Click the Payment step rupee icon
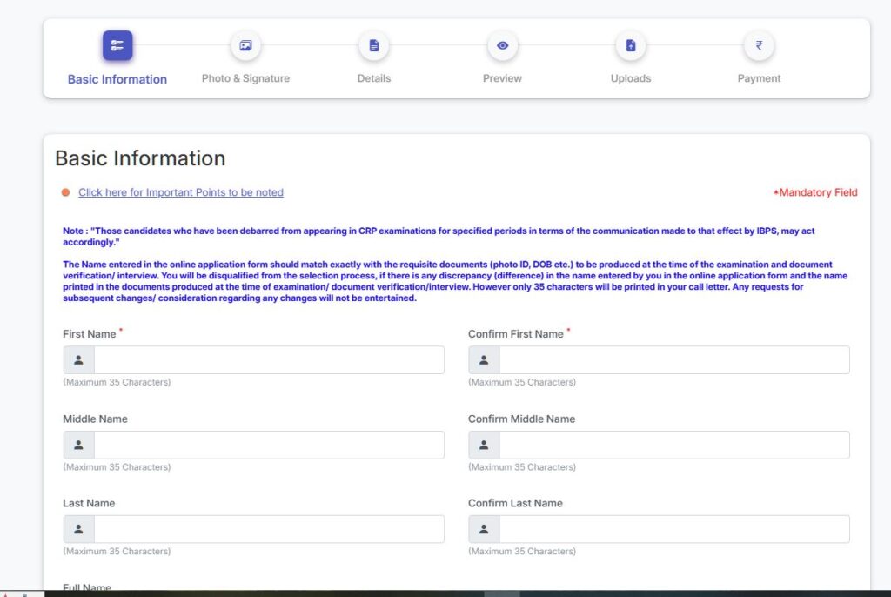The image size is (891, 597). 759,45
